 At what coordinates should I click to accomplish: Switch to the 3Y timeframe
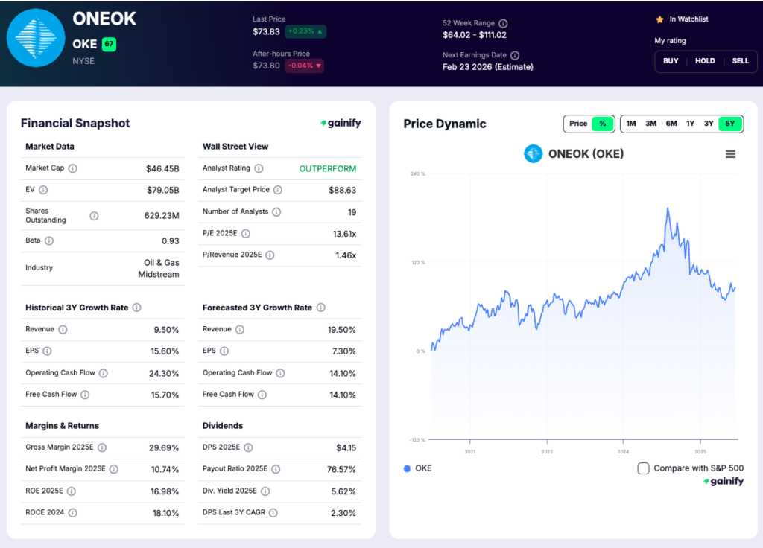(x=709, y=124)
